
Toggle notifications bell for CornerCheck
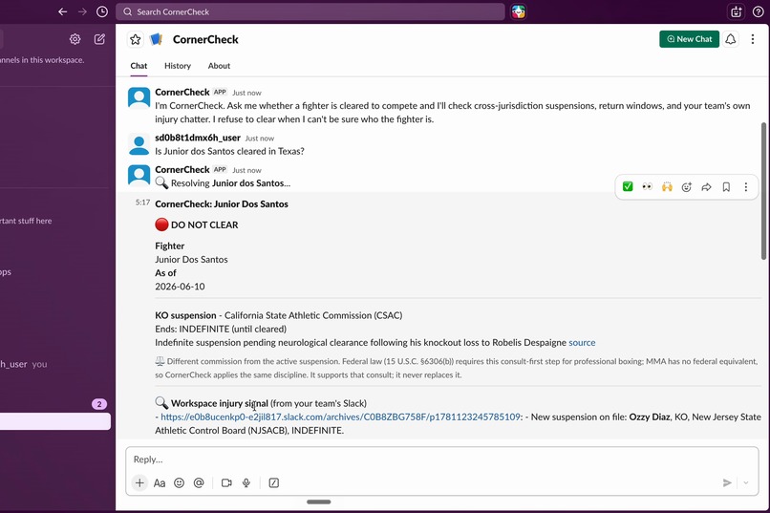coord(731,39)
